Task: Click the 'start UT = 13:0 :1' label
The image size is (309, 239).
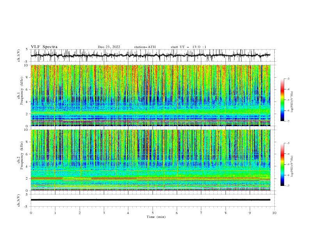Action: click(188, 47)
